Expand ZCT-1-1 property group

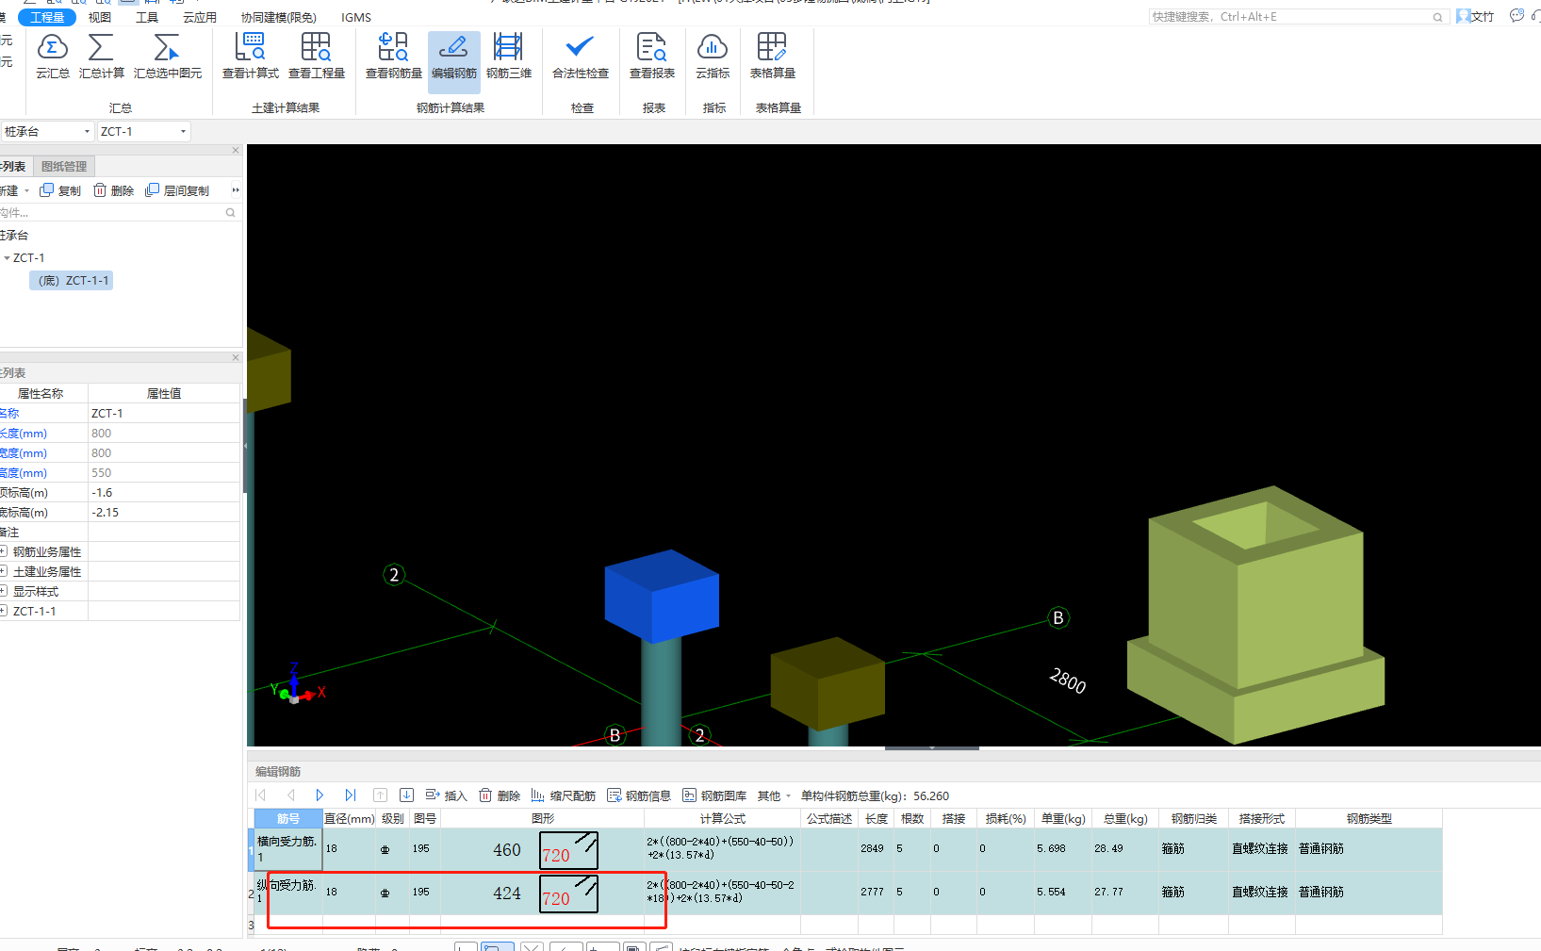click(4, 611)
